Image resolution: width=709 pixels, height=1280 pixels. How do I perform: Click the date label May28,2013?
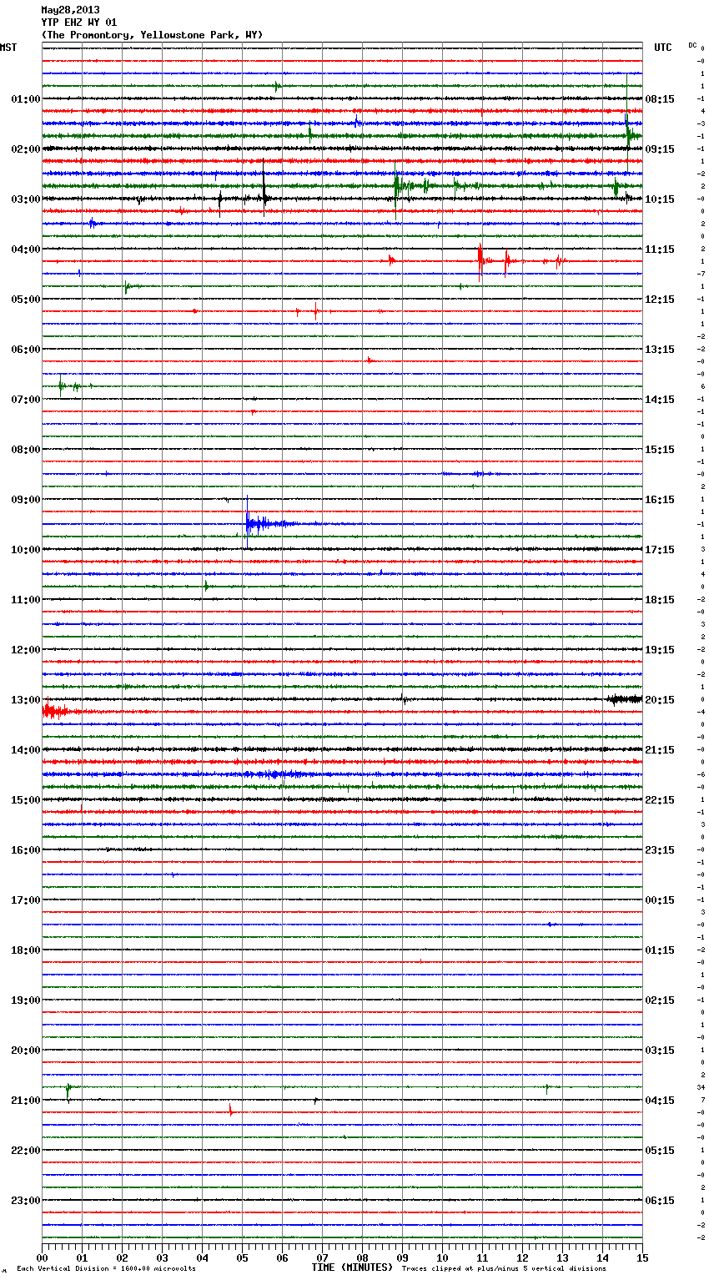click(x=70, y=10)
